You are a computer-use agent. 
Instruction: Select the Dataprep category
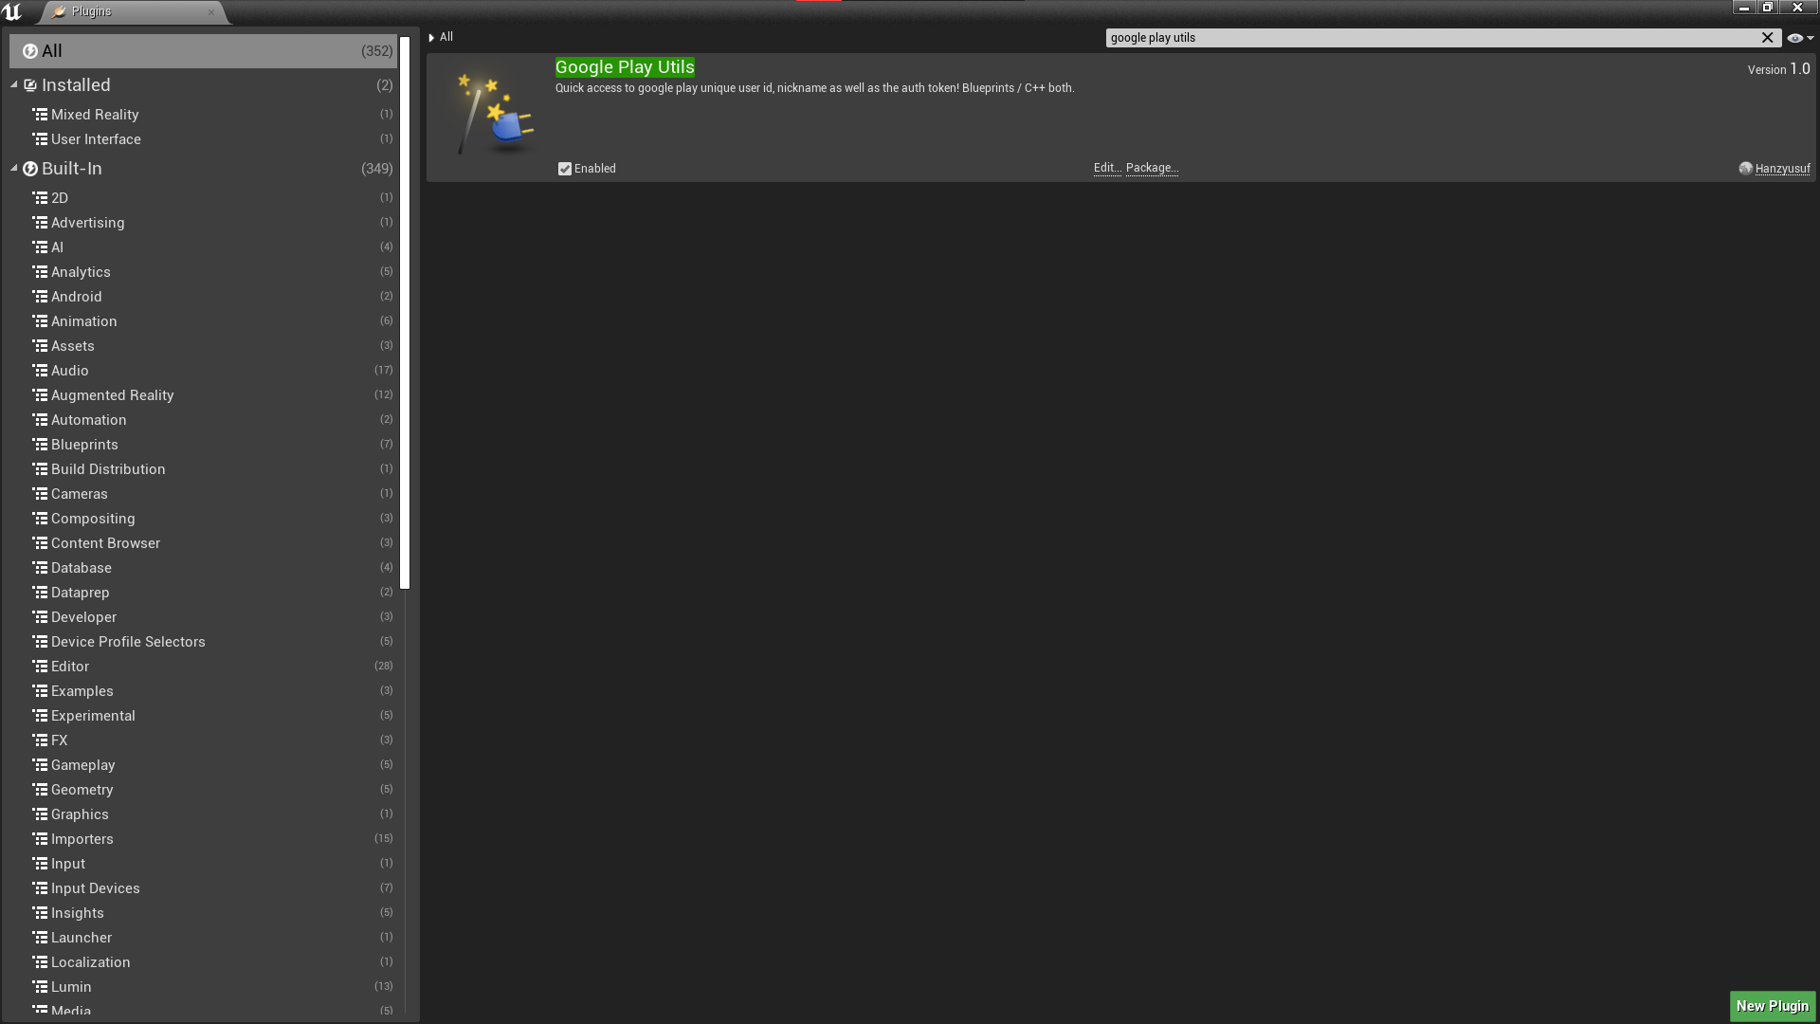click(x=203, y=593)
